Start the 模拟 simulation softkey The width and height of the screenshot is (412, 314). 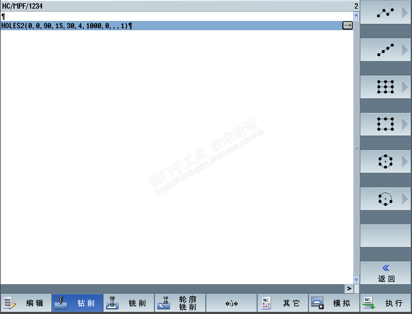click(x=334, y=303)
